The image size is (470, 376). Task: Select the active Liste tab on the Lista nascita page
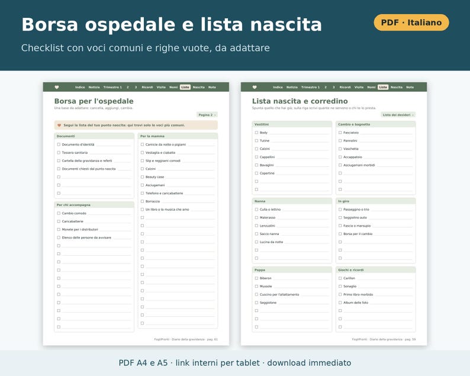pos(383,87)
